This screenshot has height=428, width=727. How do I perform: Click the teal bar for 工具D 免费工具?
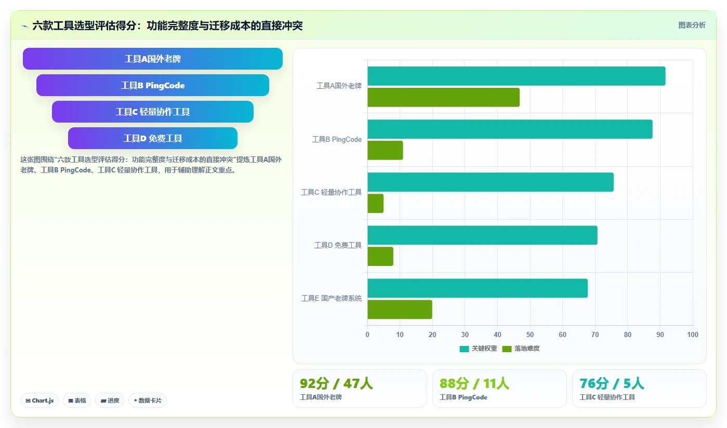click(x=482, y=235)
